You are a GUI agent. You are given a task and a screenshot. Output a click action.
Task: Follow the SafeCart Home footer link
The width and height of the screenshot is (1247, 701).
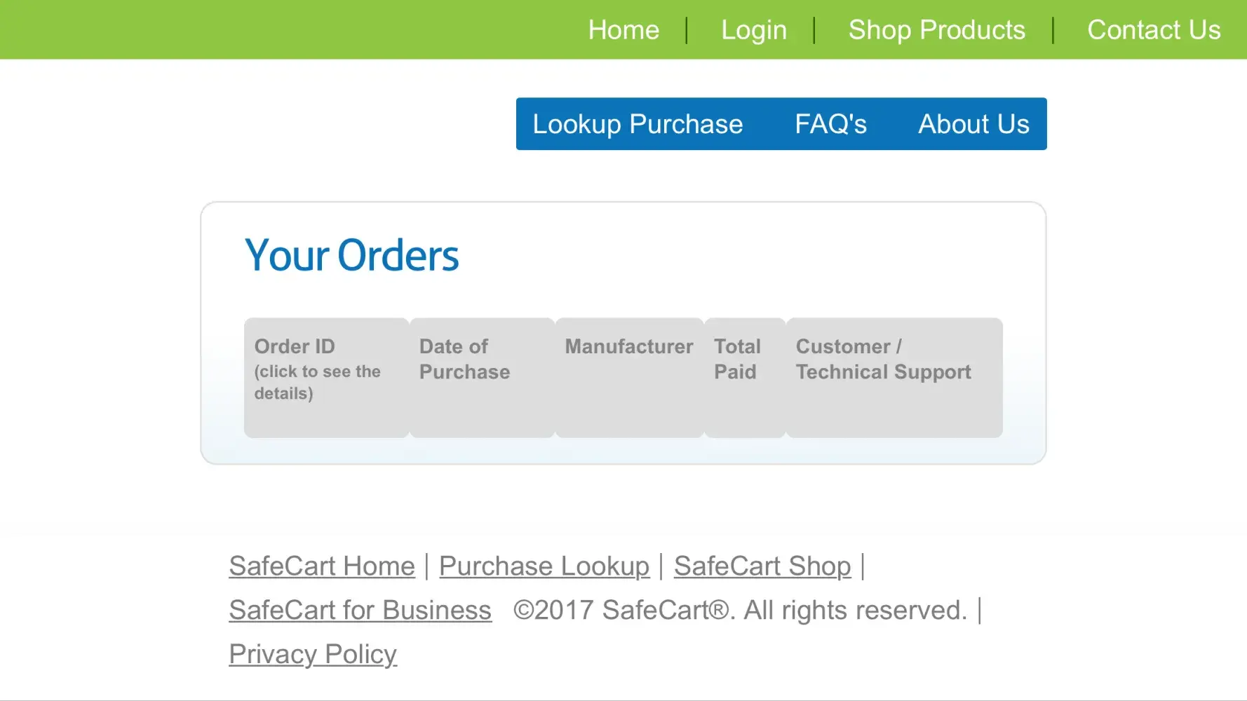click(322, 566)
